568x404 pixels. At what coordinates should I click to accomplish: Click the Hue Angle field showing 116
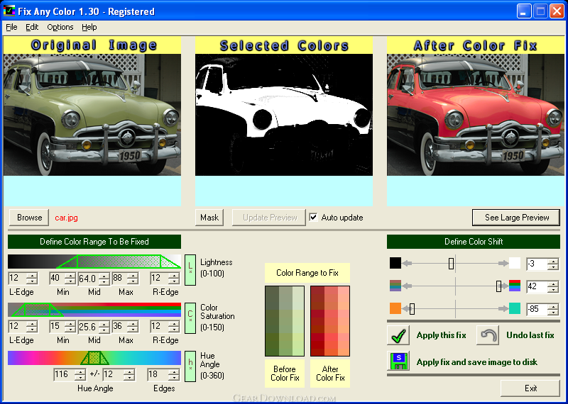tap(64, 374)
